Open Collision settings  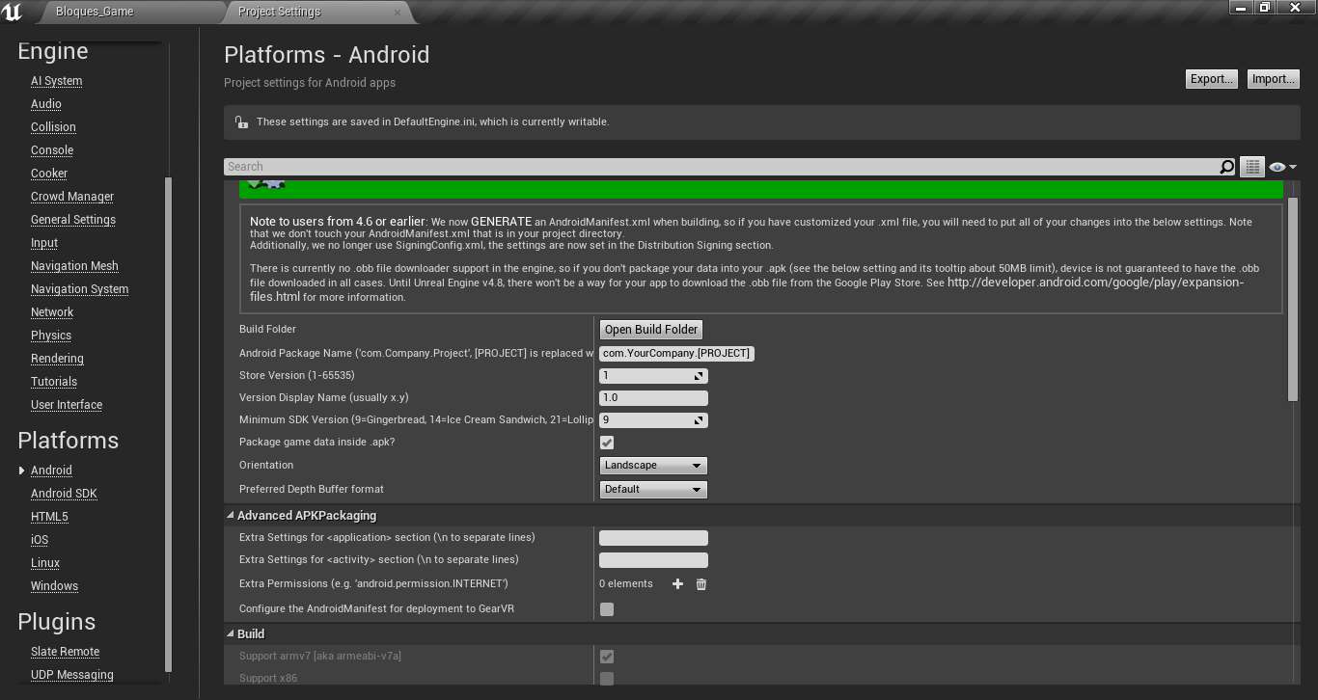[53, 127]
